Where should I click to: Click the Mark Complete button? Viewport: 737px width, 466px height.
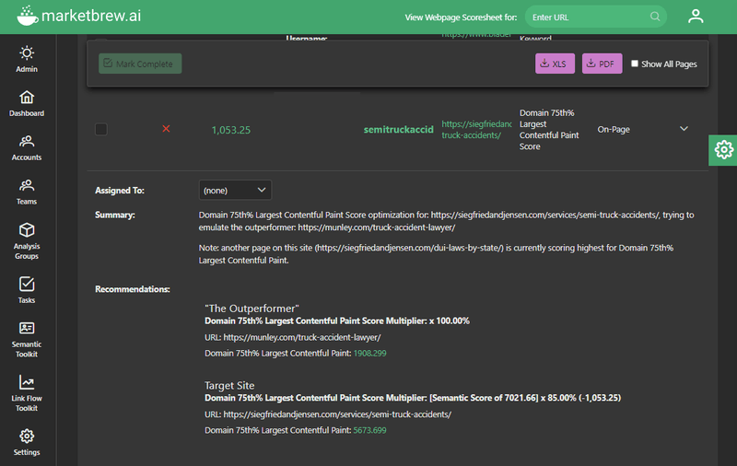tap(141, 64)
